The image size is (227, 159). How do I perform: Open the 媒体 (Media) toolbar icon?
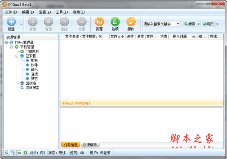[131, 22]
